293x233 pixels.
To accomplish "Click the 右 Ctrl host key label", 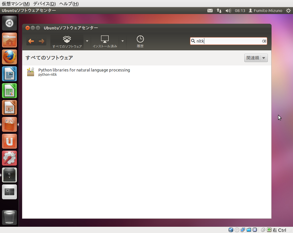I will [279, 230].
